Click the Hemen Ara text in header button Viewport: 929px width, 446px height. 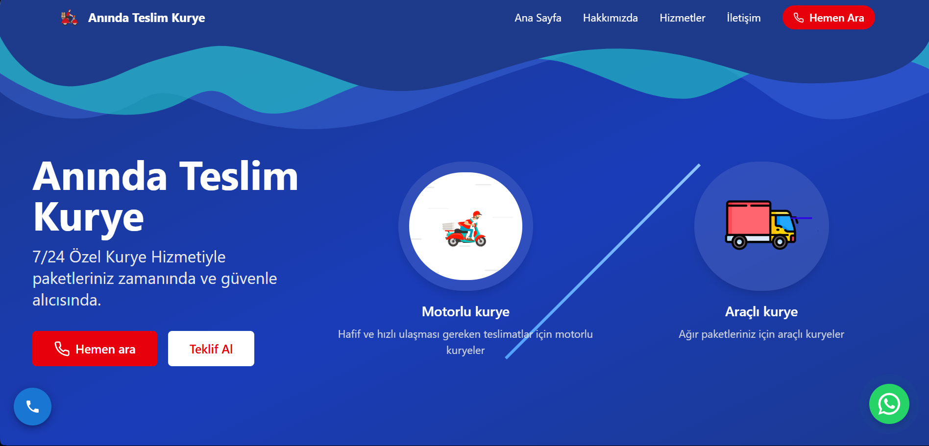pyautogui.click(x=836, y=18)
